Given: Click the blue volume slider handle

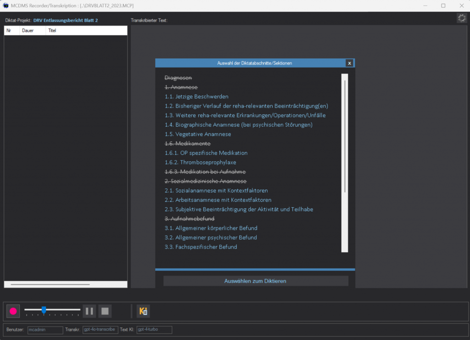Looking at the screenshot, I should [x=44, y=310].
